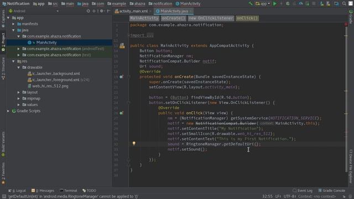
Task: Click the UTF-8 encoding in status bar
Action: tap(289, 197)
